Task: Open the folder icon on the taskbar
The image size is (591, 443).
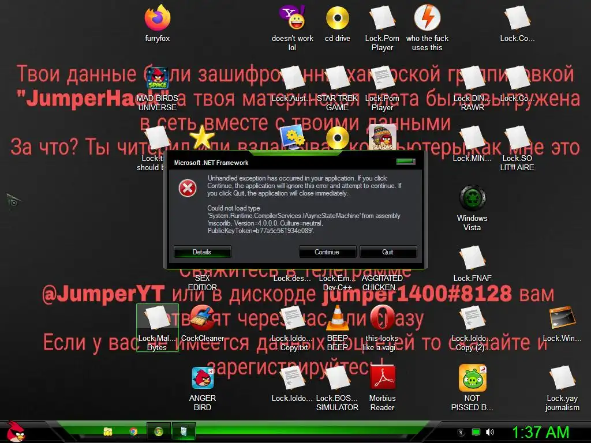Action: tap(108, 431)
